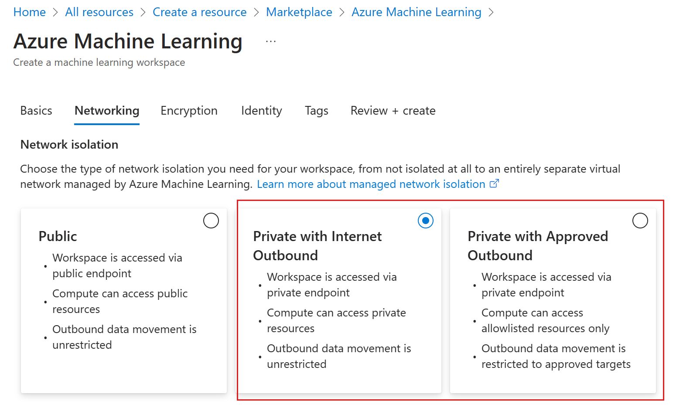
Task: Navigate Home via the breadcrumb
Action: tap(29, 12)
